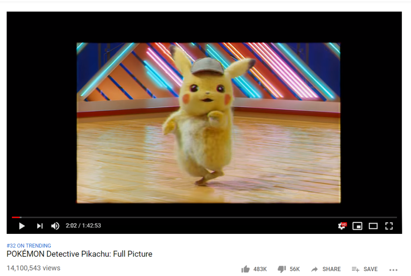The image size is (411, 276).
Task: Click the save to playlist icon
Action: pyautogui.click(x=356, y=269)
